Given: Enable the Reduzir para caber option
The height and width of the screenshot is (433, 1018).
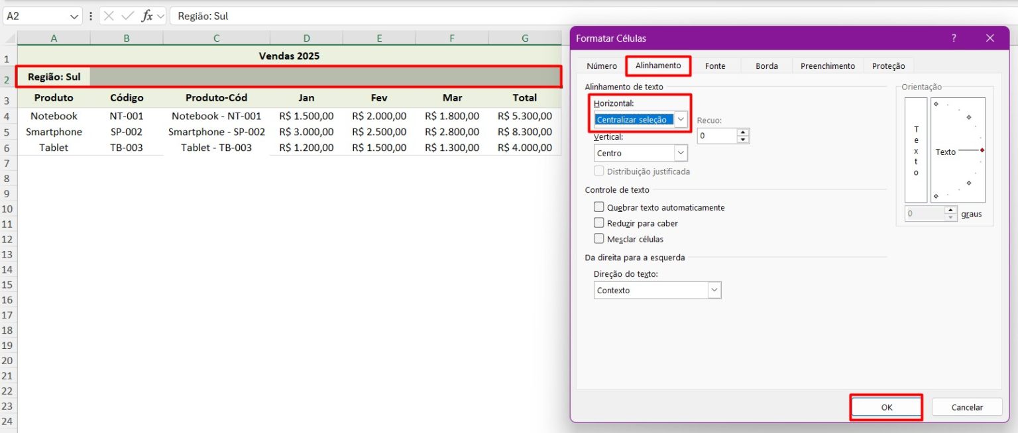Looking at the screenshot, I should click(598, 223).
